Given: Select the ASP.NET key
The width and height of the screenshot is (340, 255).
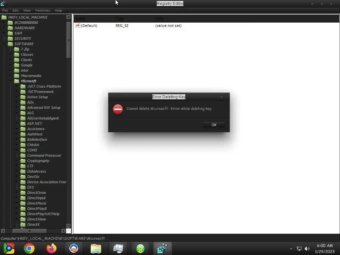Looking at the screenshot, I should point(35,124).
